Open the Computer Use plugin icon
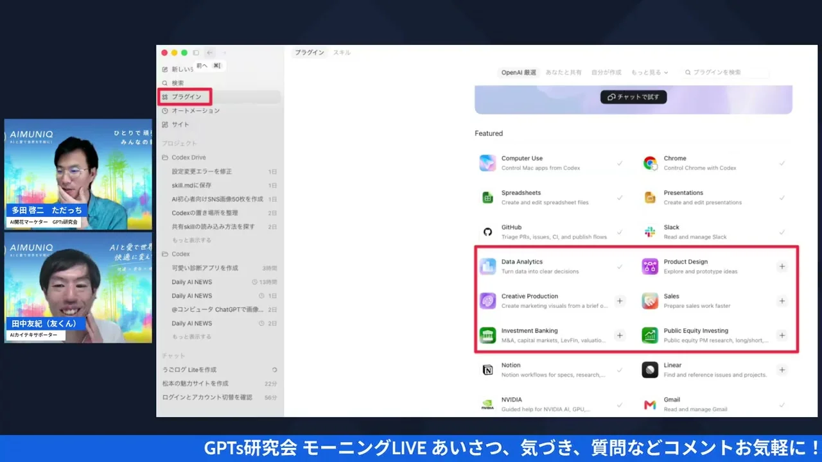822x462 pixels. (x=487, y=163)
